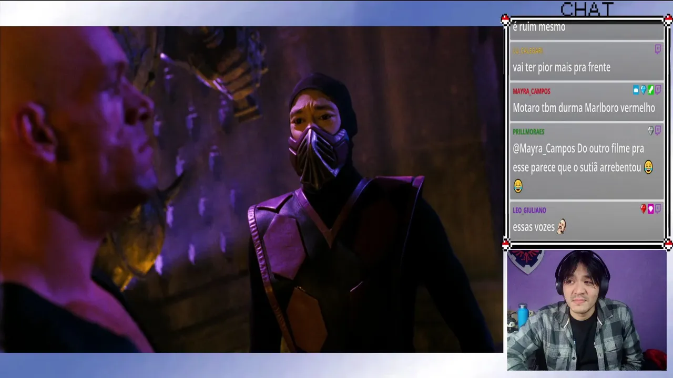The height and width of the screenshot is (378, 673).
Task: Click the 'Motaro tbm durma Marlboro vermelho' message
Action: (x=584, y=108)
